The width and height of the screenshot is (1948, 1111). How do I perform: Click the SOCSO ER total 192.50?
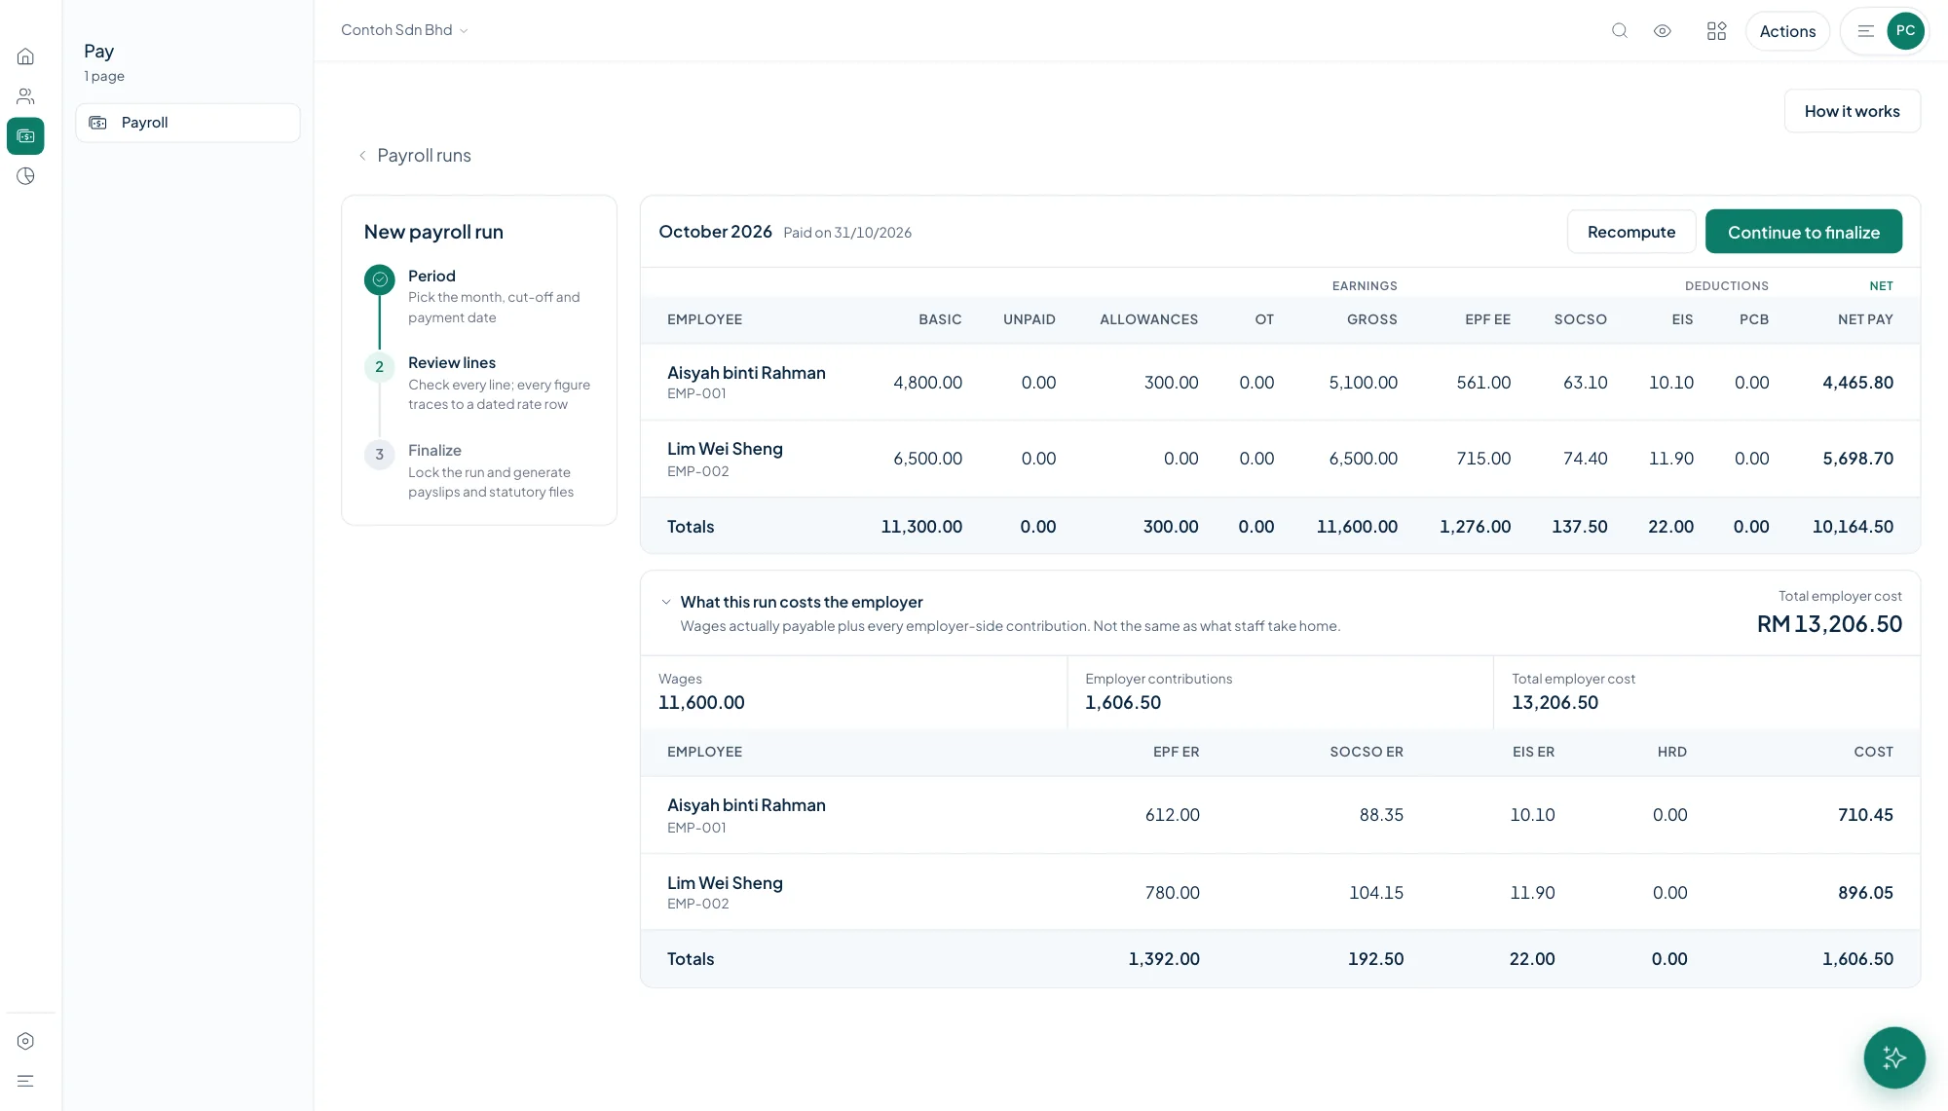[1375, 959]
